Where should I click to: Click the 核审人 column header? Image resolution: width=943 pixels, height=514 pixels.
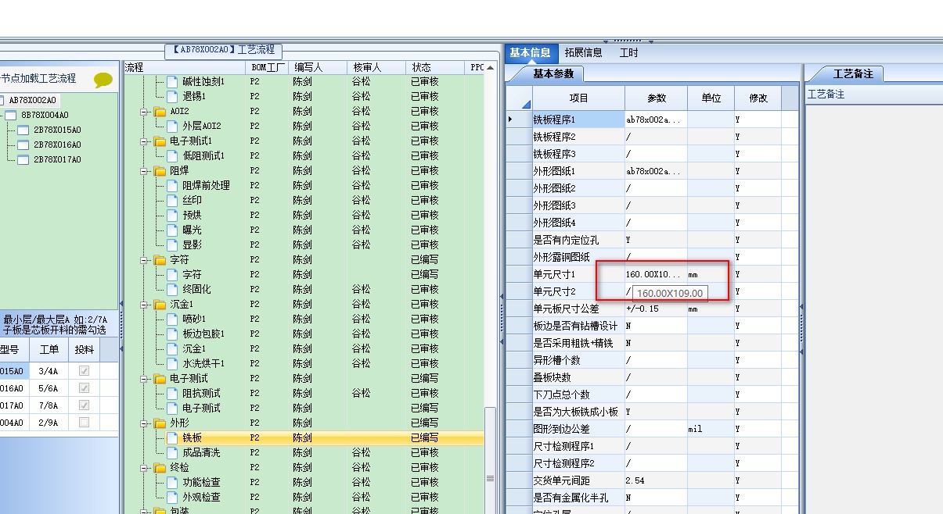376,68
